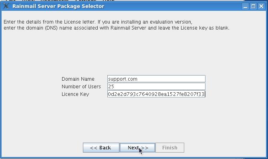The height and width of the screenshot is (159, 268).
Task: Click the double arrows on the Back button
Action: [x=93, y=148]
